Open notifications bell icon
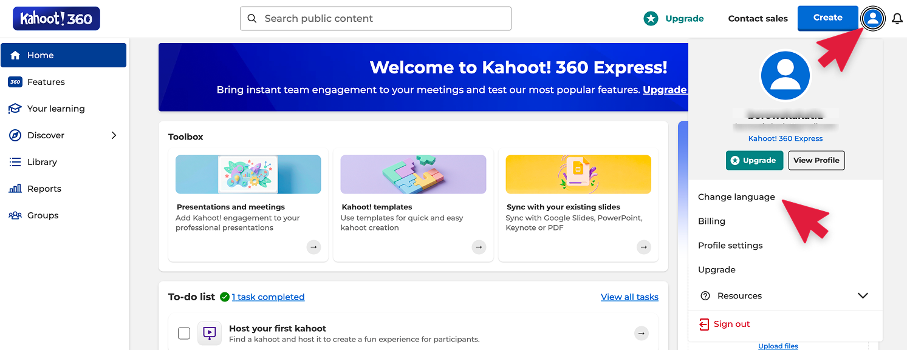907x350 pixels. tap(897, 19)
